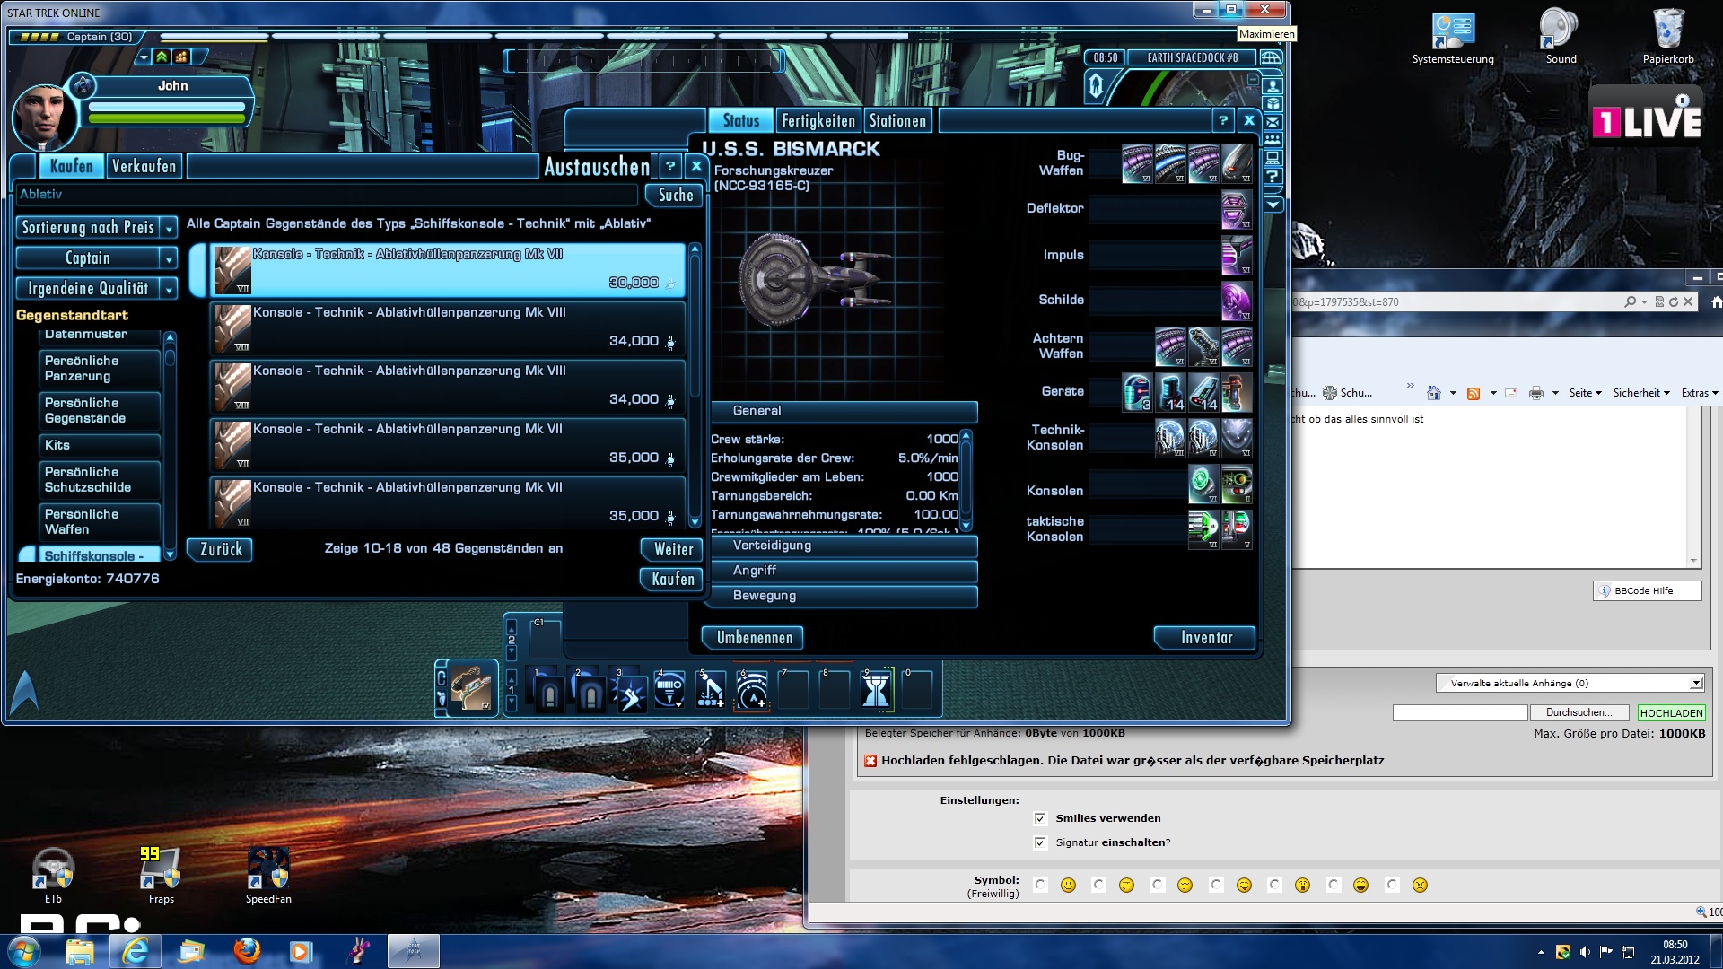Toggle Smilies verwenden checkbox
This screenshot has height=969, width=1723.
[x=1040, y=818]
